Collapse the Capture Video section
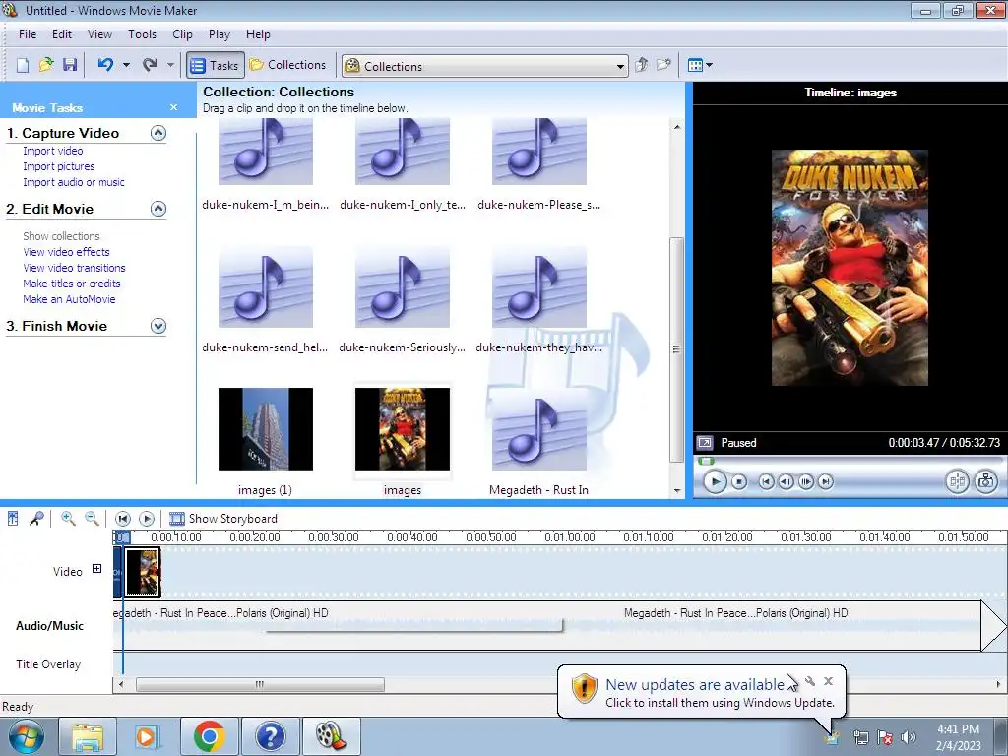Screen dimensions: 1008x756 pos(158,133)
